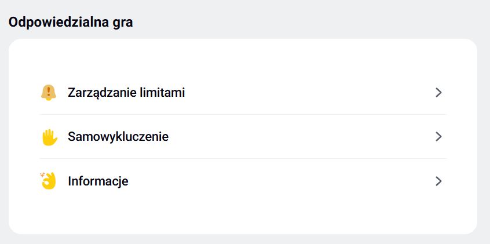This screenshot has width=490, height=244.
Task: Click the "Informacje" text label
Action: [98, 181]
